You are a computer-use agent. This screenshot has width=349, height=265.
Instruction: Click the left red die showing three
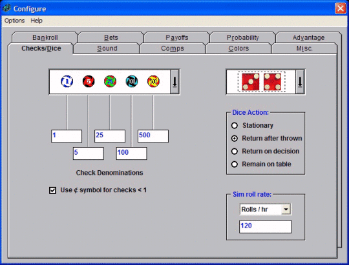click(251, 82)
